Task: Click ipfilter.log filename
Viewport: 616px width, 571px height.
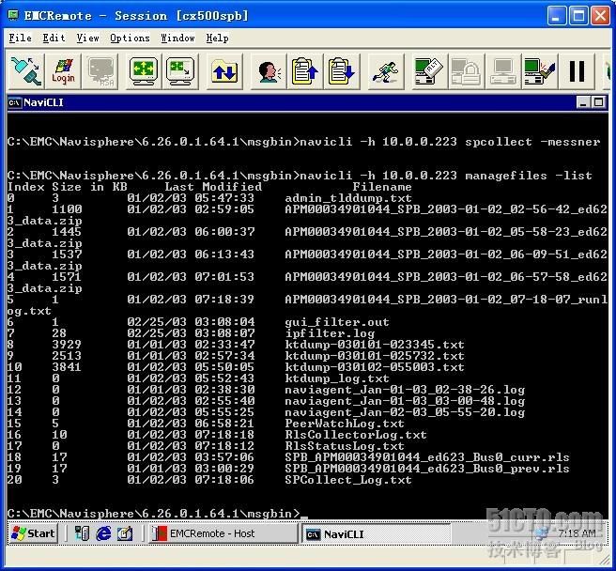Action: [x=330, y=333]
